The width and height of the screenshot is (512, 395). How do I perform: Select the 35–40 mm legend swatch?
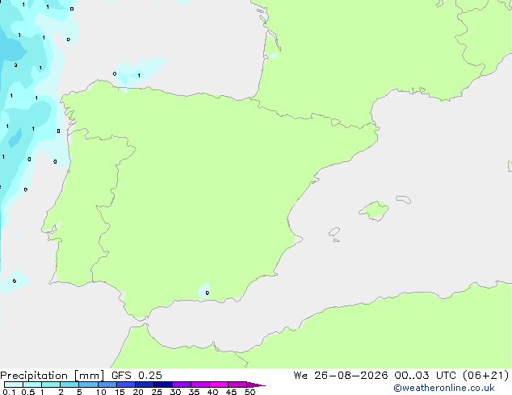pyautogui.click(x=200, y=385)
